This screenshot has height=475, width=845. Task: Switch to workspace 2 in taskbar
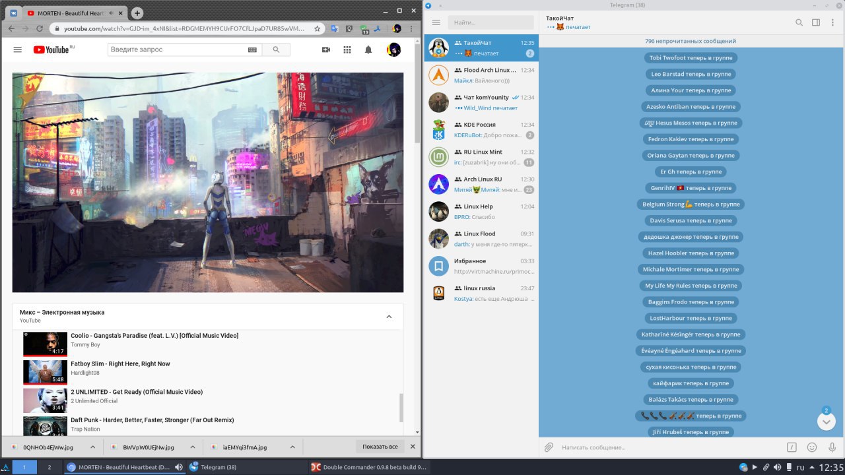pos(50,467)
